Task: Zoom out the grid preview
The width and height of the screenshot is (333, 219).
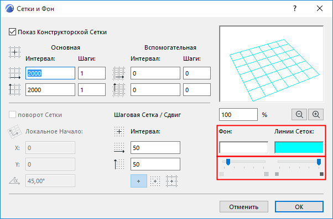Action: [x=299, y=115]
